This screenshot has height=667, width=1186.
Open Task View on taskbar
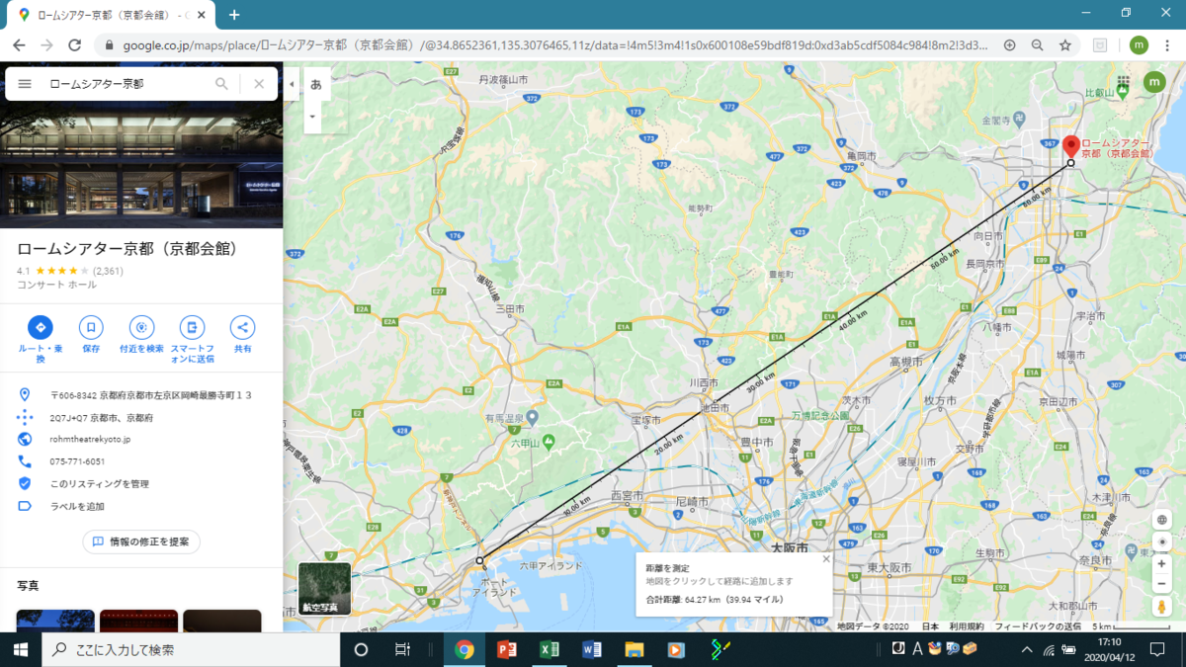click(402, 649)
